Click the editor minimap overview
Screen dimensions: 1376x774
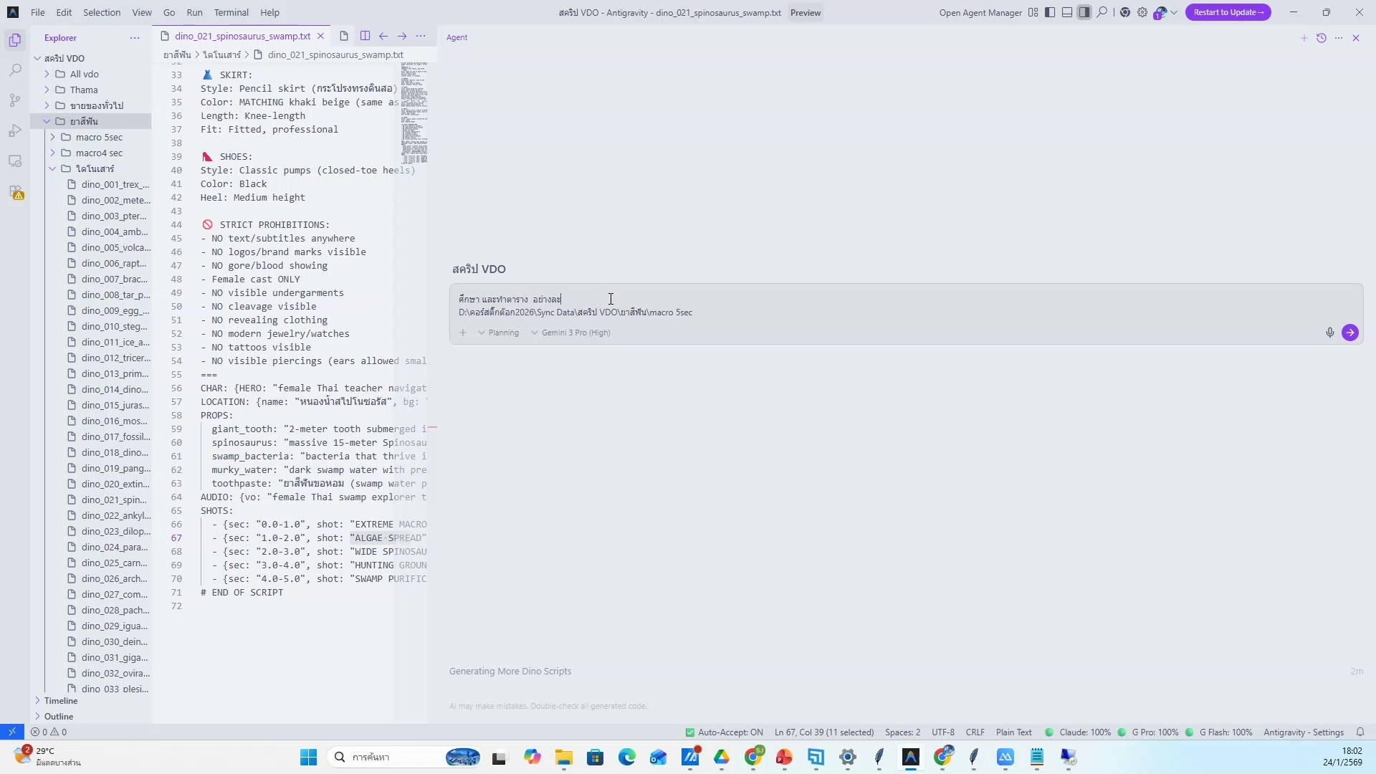point(414,113)
